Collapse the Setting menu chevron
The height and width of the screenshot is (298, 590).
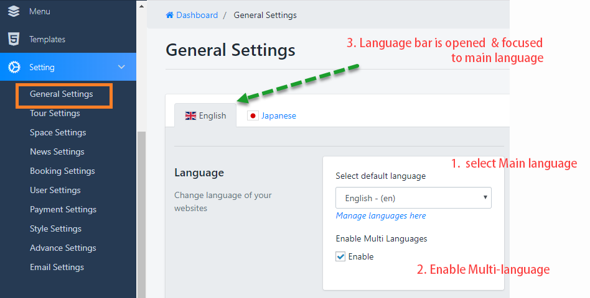[121, 67]
